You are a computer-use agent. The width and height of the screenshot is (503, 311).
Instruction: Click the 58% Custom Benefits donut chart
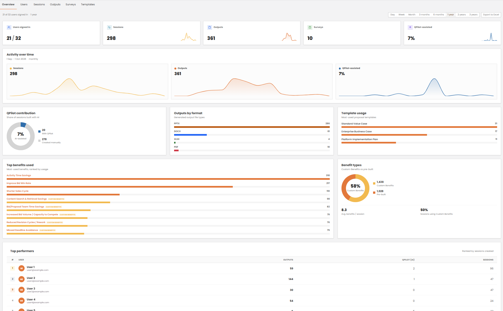(x=355, y=188)
